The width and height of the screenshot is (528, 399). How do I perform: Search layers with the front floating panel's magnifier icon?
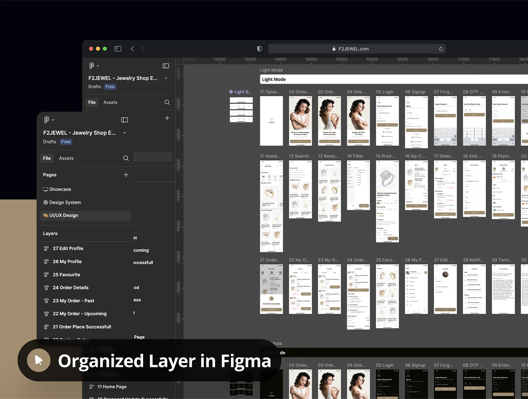(126, 158)
